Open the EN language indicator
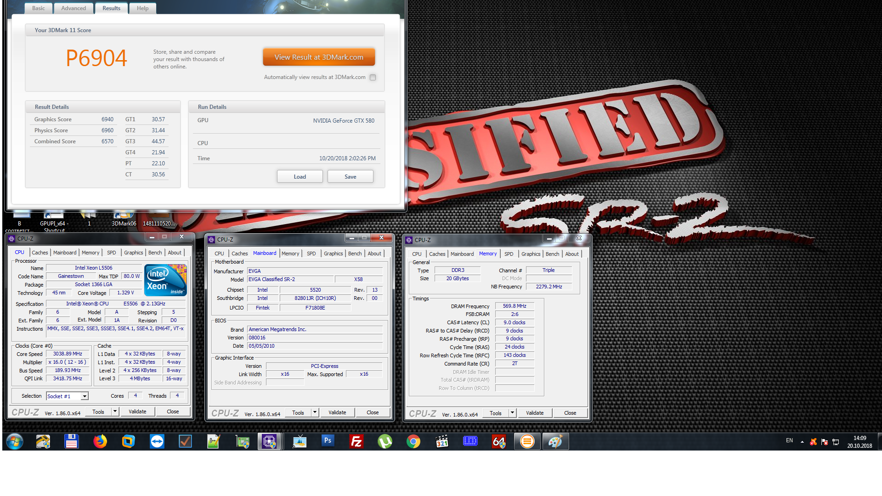Screen dimensions: 882x496 click(x=789, y=440)
